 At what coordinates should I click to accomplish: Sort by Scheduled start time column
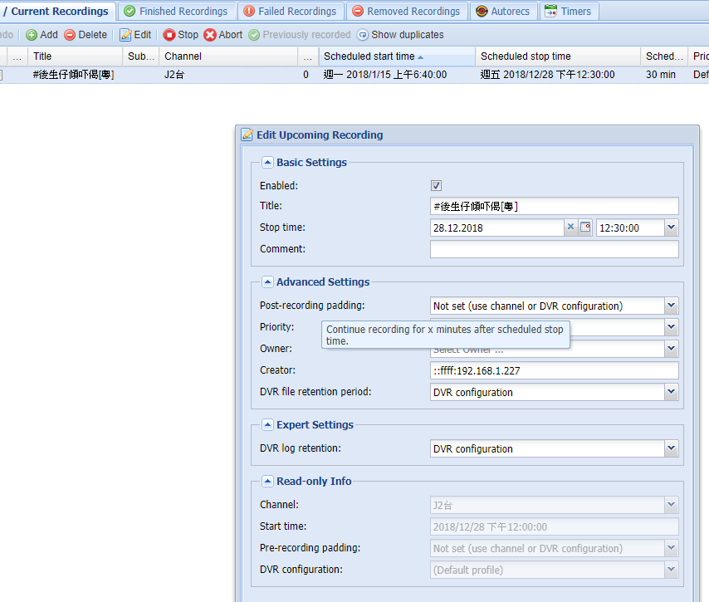click(397, 56)
